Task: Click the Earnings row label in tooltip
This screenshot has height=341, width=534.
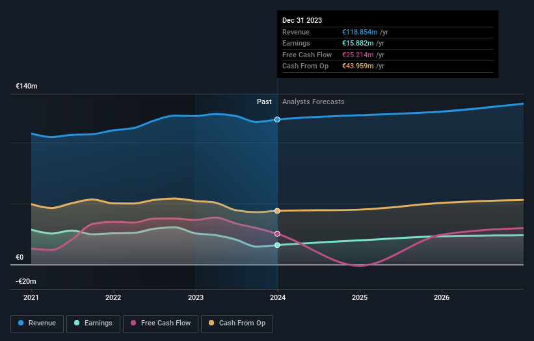Action: pos(296,43)
